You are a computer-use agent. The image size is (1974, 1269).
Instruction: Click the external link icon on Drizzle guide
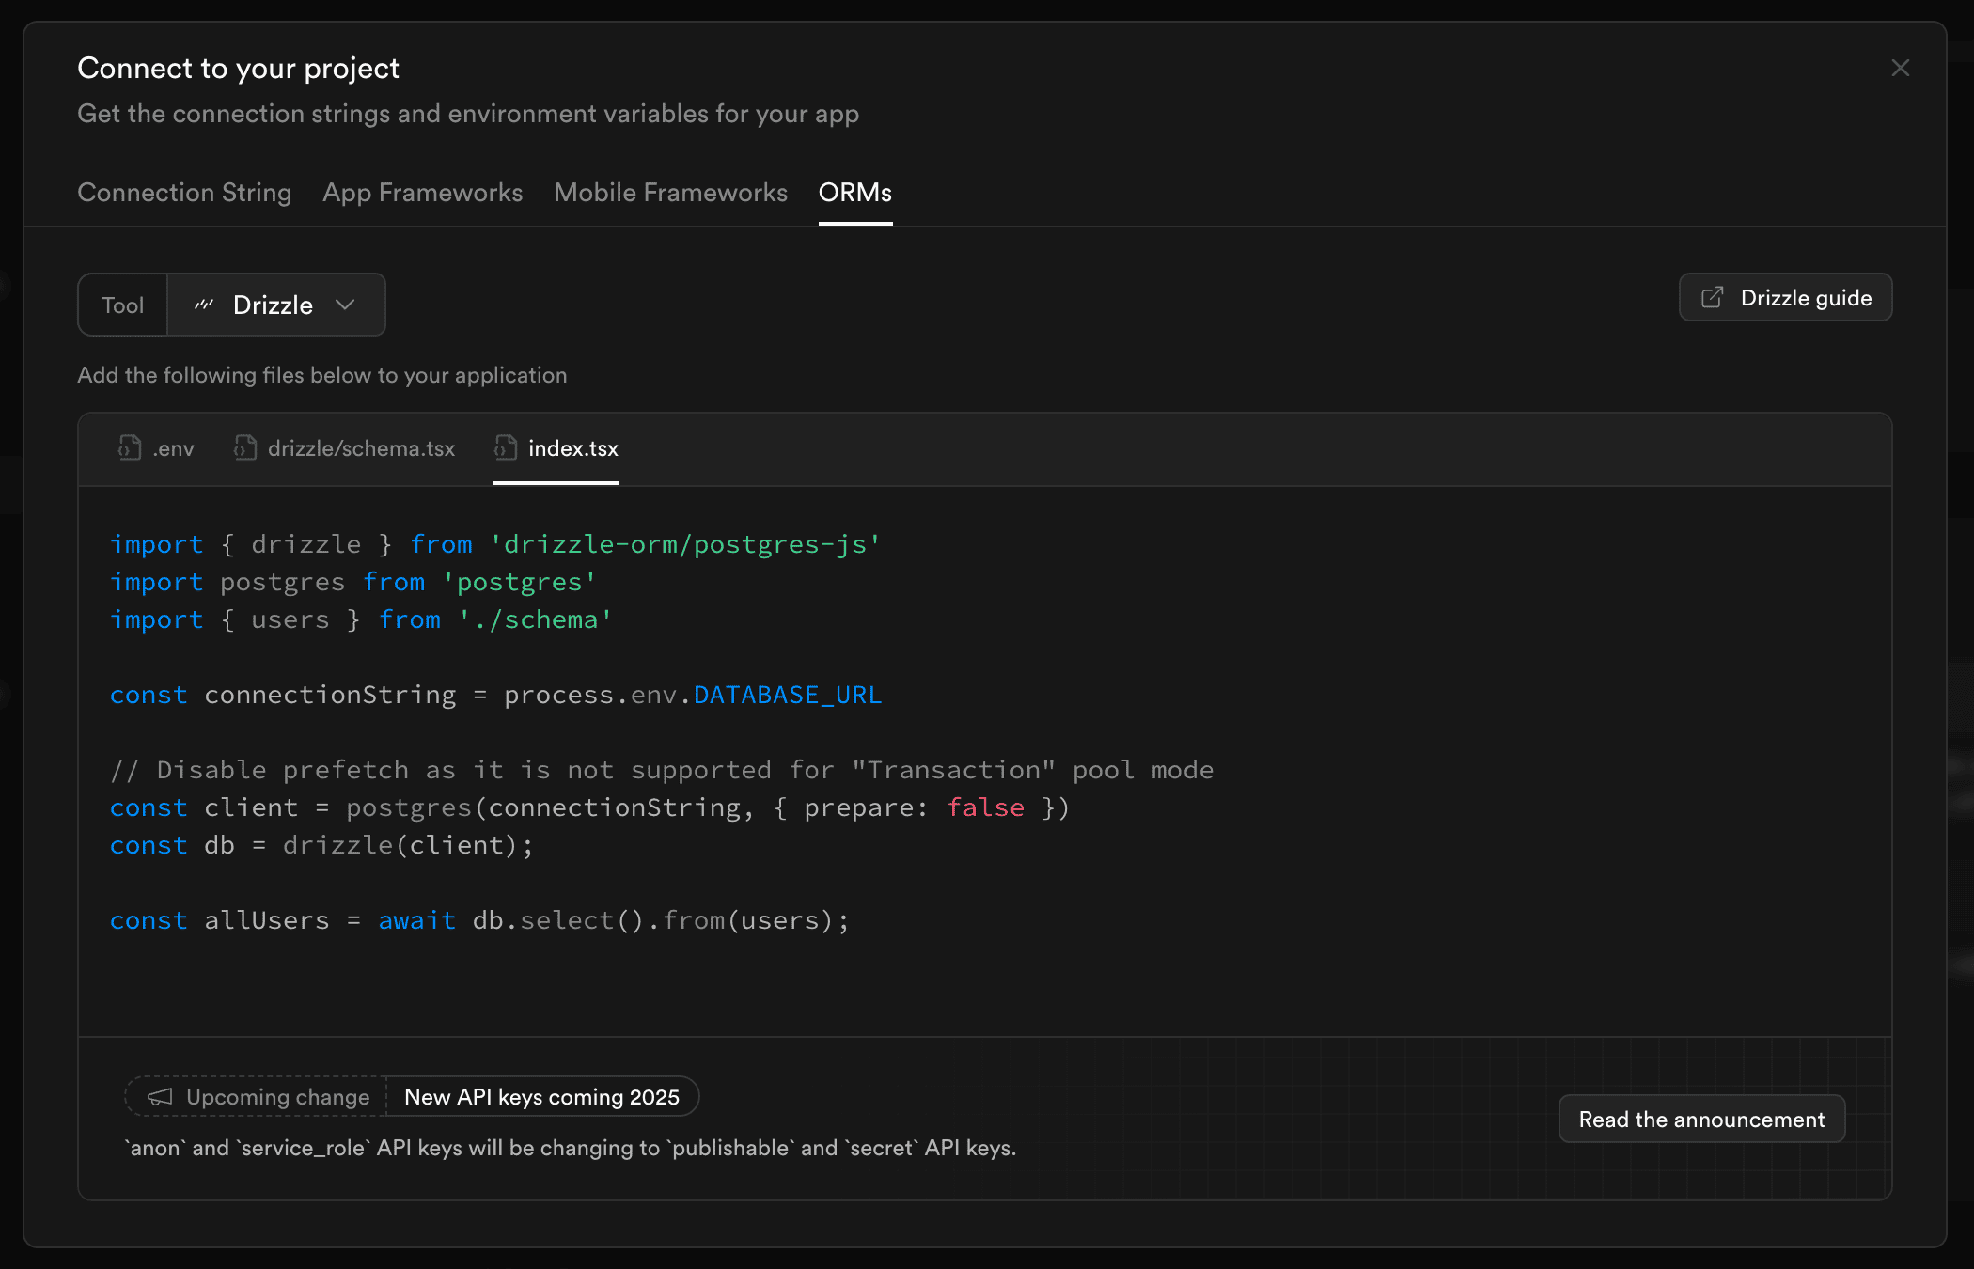tap(1713, 297)
